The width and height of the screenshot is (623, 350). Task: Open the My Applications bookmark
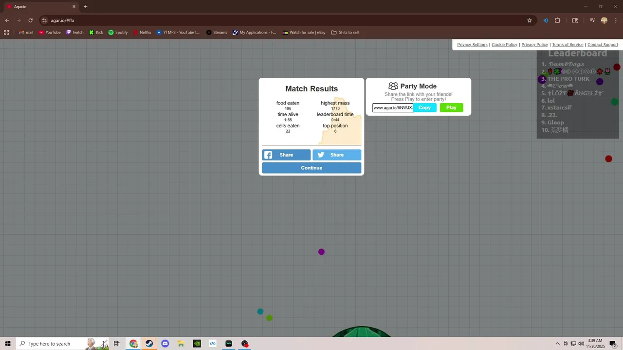coord(254,33)
